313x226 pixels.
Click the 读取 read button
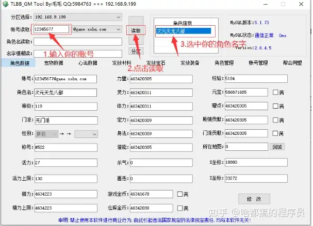(x=136, y=30)
